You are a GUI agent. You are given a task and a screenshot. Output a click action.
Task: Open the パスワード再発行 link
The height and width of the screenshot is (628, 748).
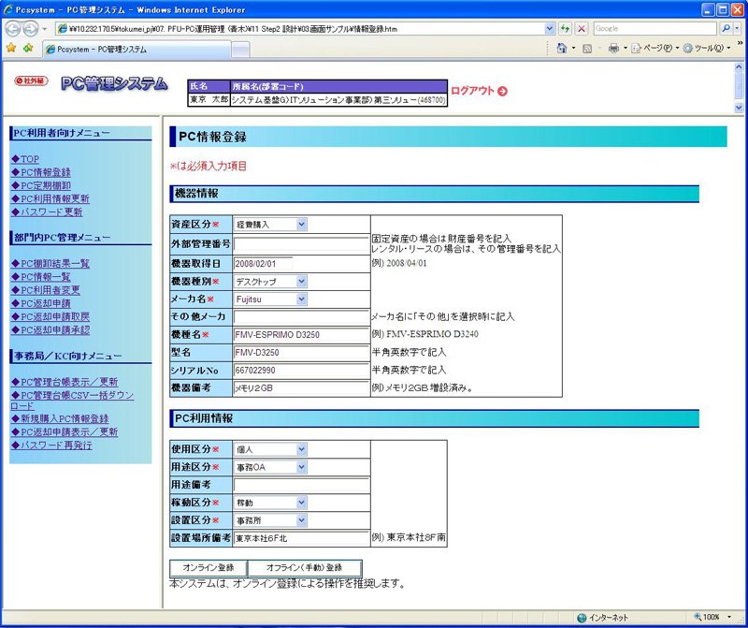tap(51, 445)
